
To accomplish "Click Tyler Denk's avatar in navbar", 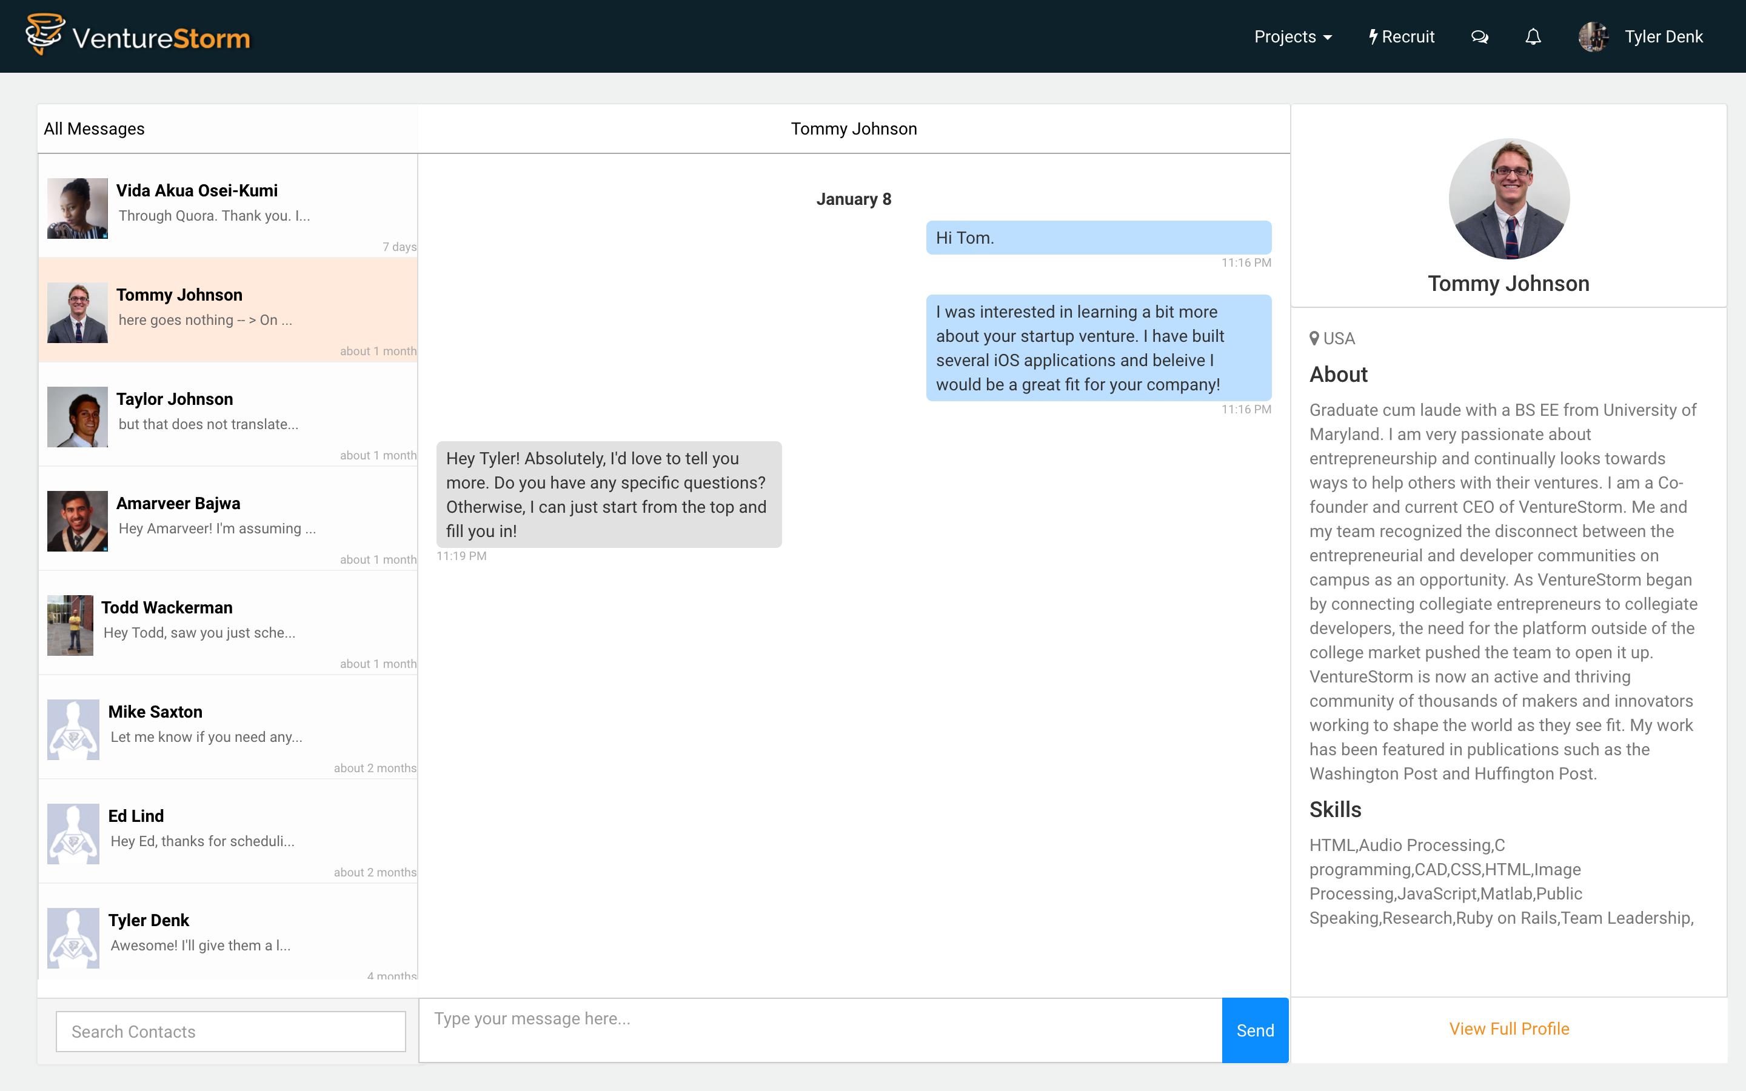I will (1594, 37).
